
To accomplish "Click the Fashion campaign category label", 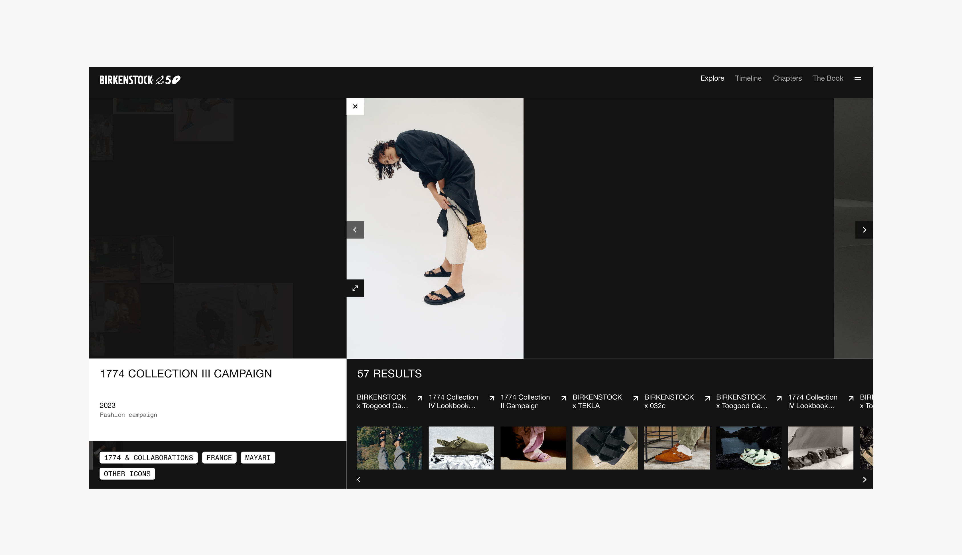I will (x=129, y=415).
